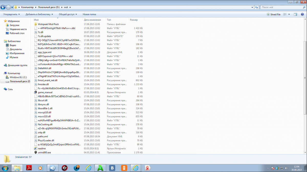Click in the Поиск: wot search field
Screen dimensions: 307x172
[x=281, y=7]
